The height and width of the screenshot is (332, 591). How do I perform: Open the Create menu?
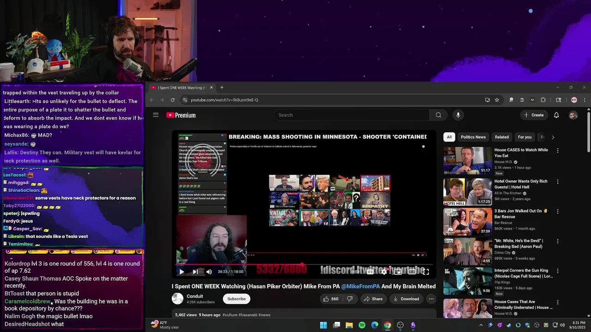click(534, 115)
